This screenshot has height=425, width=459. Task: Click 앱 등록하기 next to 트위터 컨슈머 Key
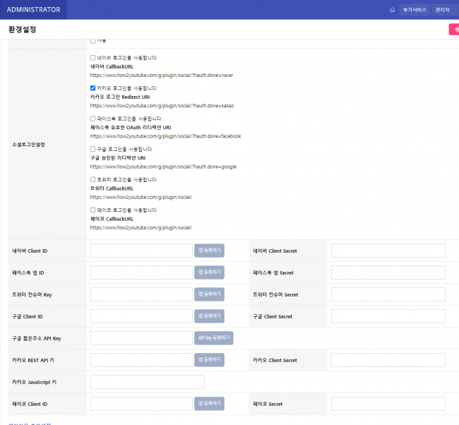pyautogui.click(x=209, y=294)
